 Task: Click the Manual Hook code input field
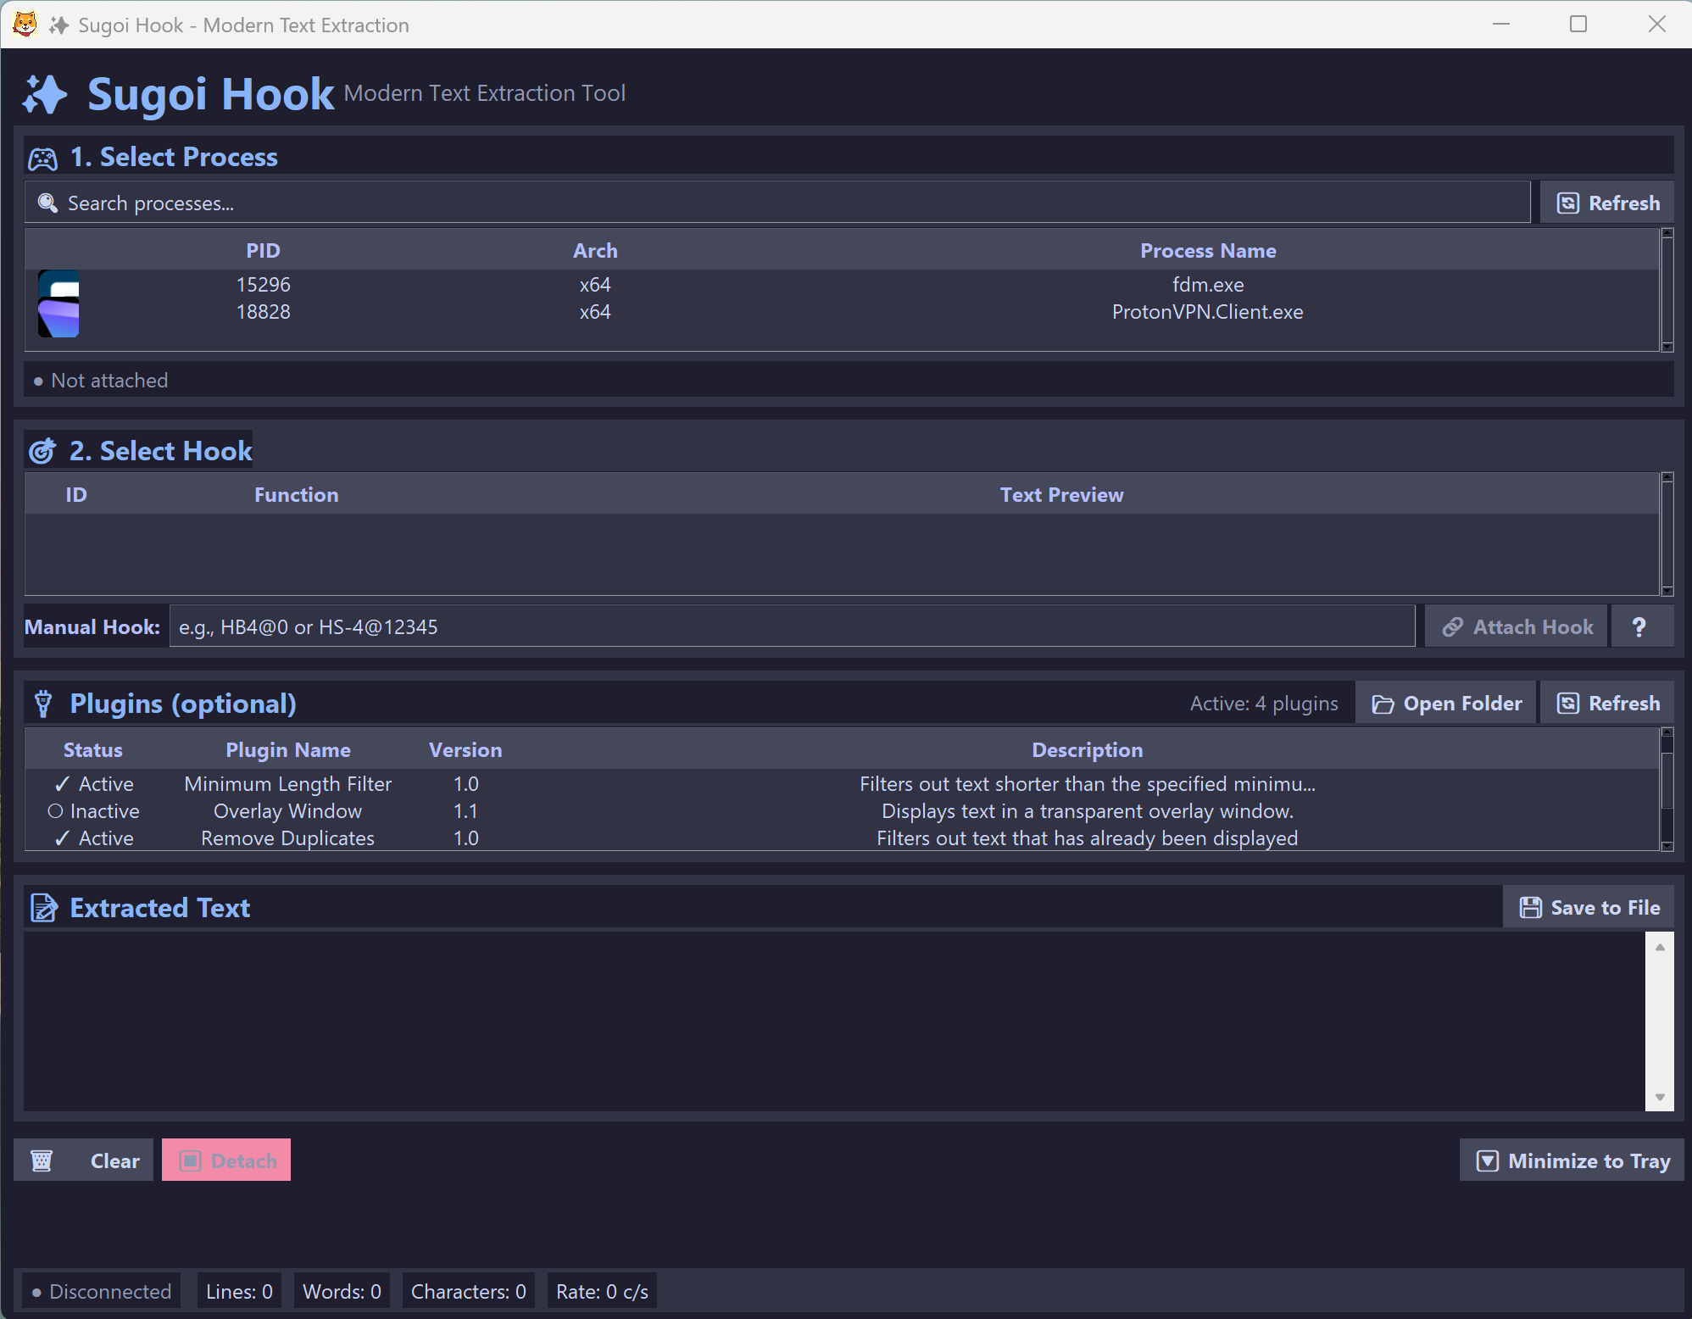pos(791,627)
